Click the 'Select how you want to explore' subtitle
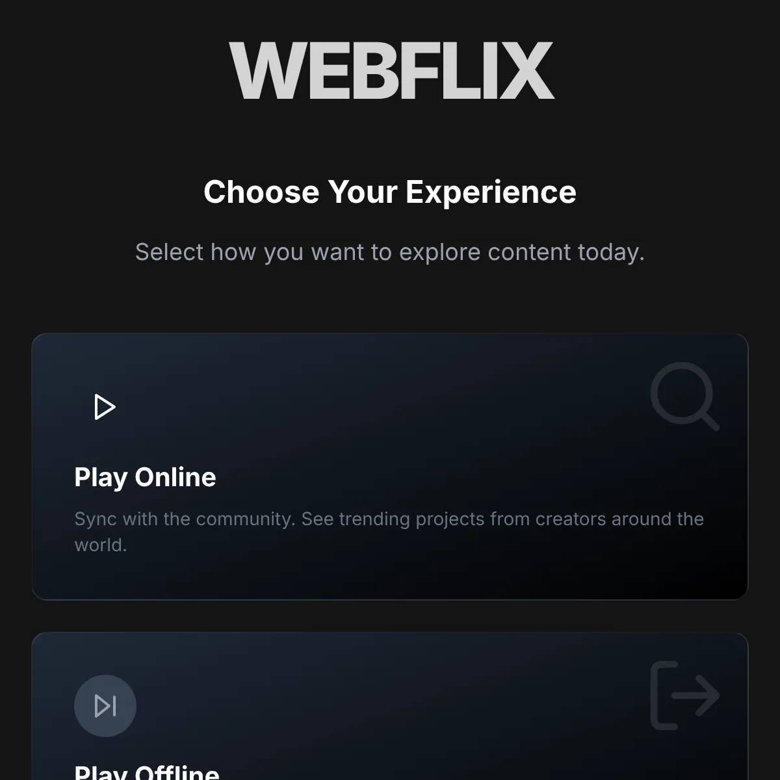 coord(390,252)
